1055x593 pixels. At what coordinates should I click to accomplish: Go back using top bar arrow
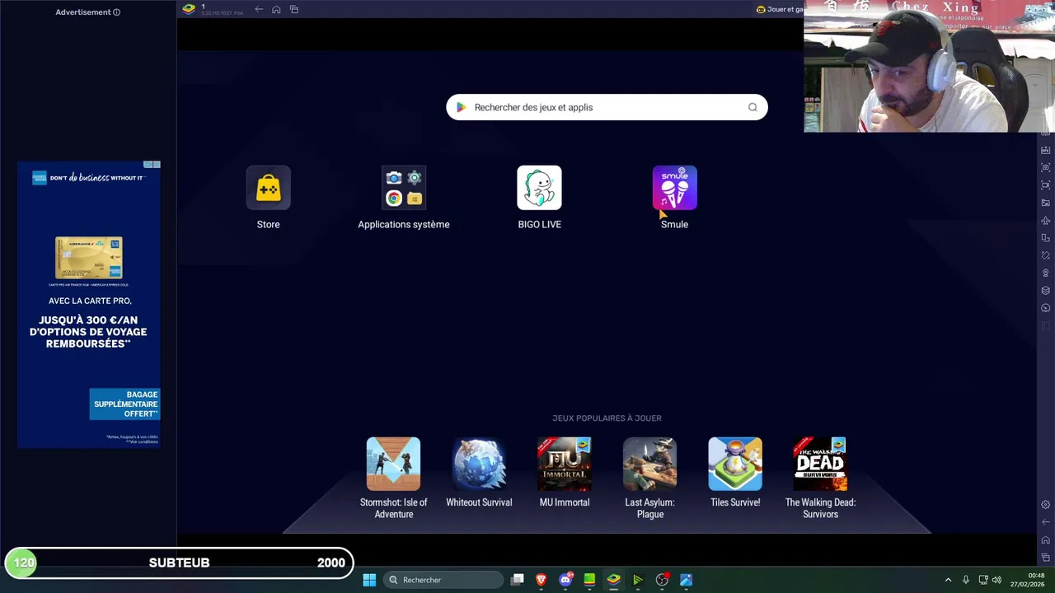tap(259, 9)
